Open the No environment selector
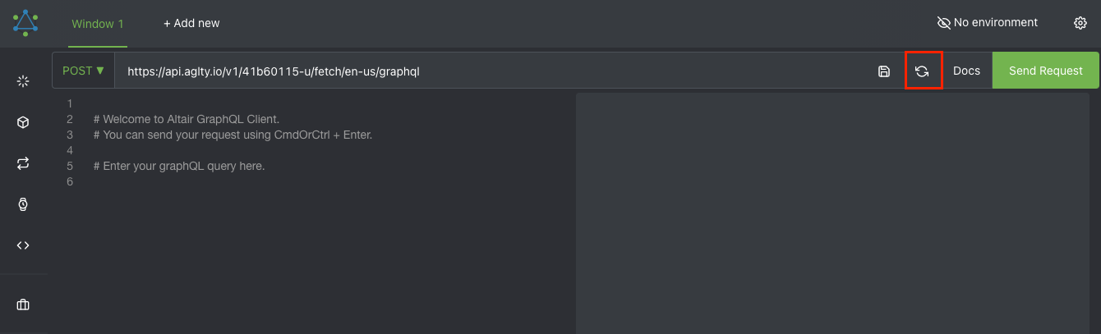 pyautogui.click(x=988, y=23)
